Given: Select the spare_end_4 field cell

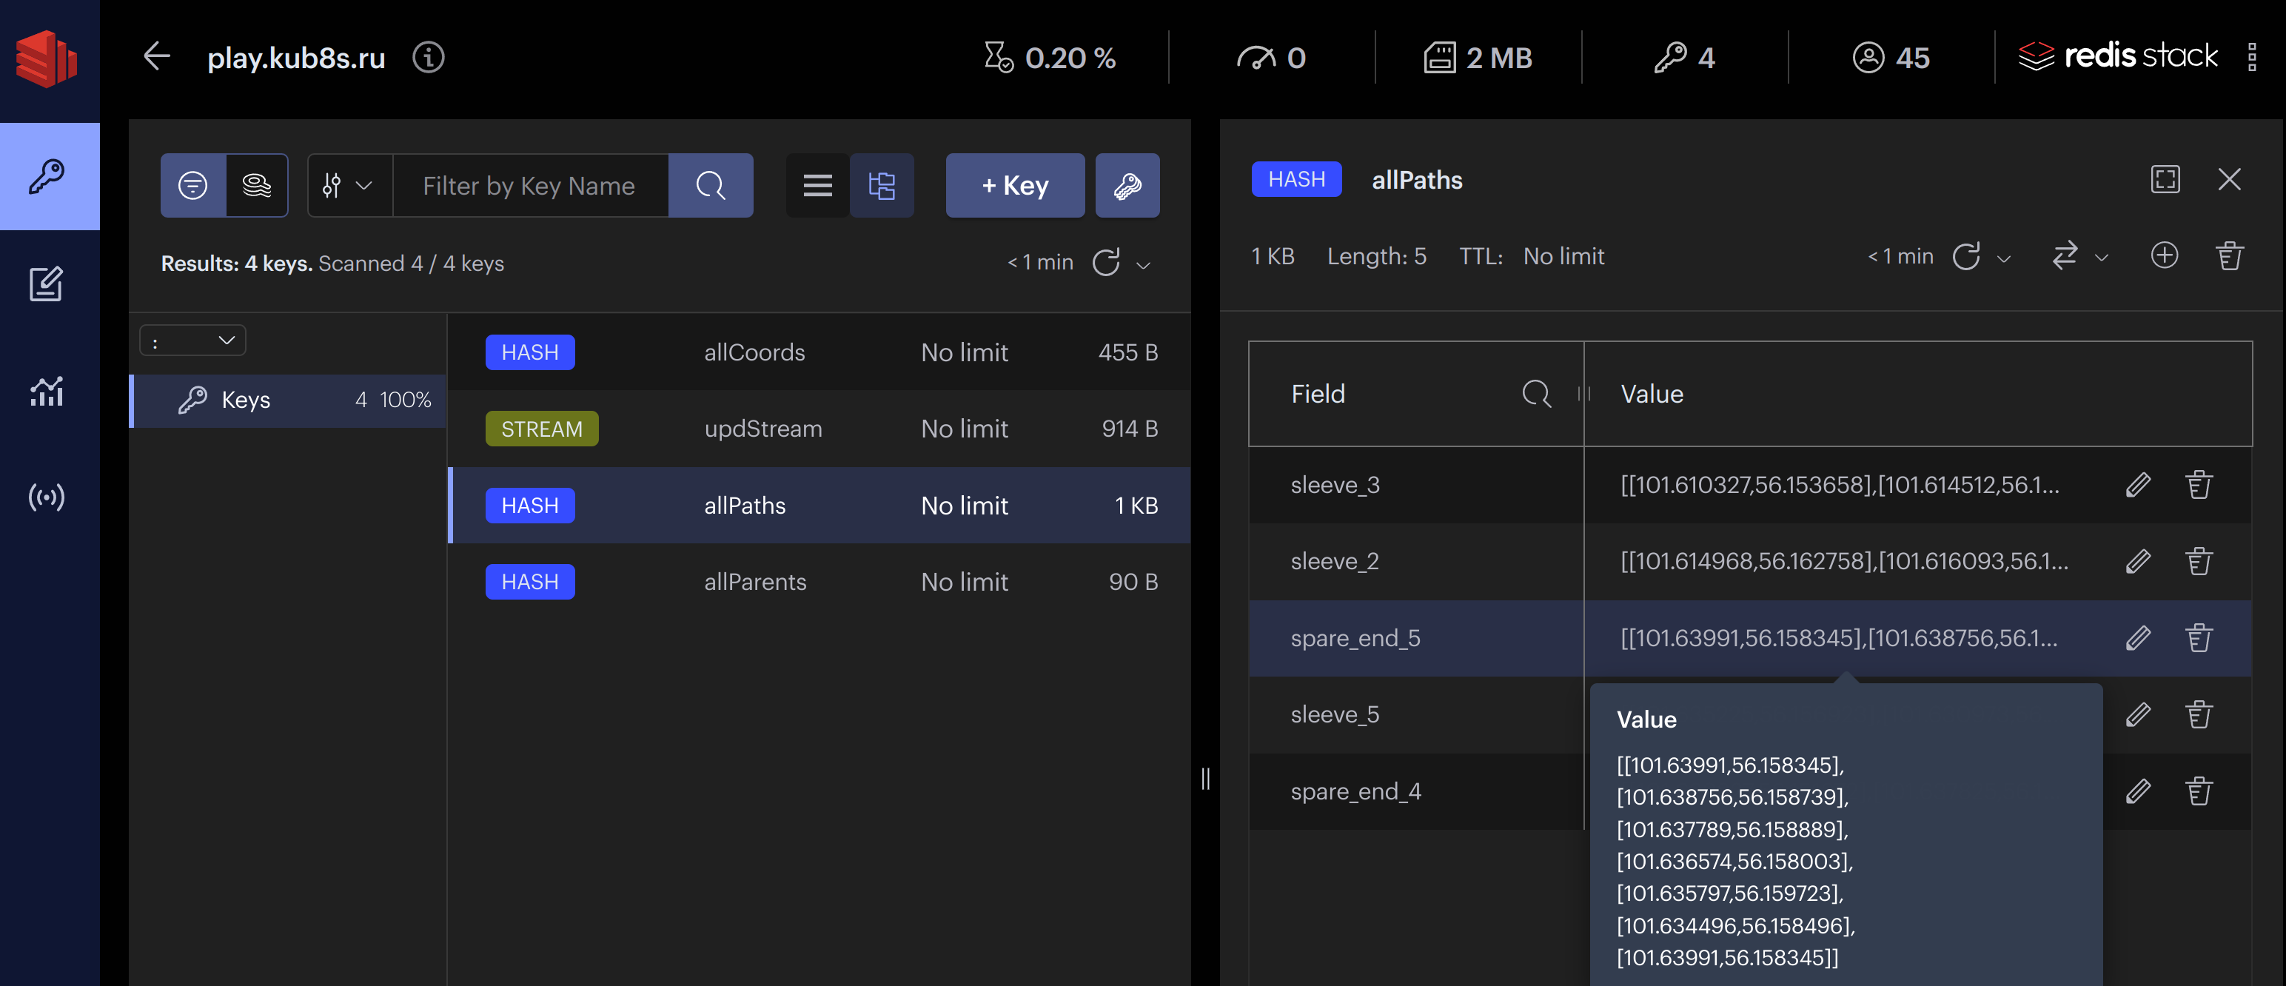Looking at the screenshot, I should coord(1416,791).
